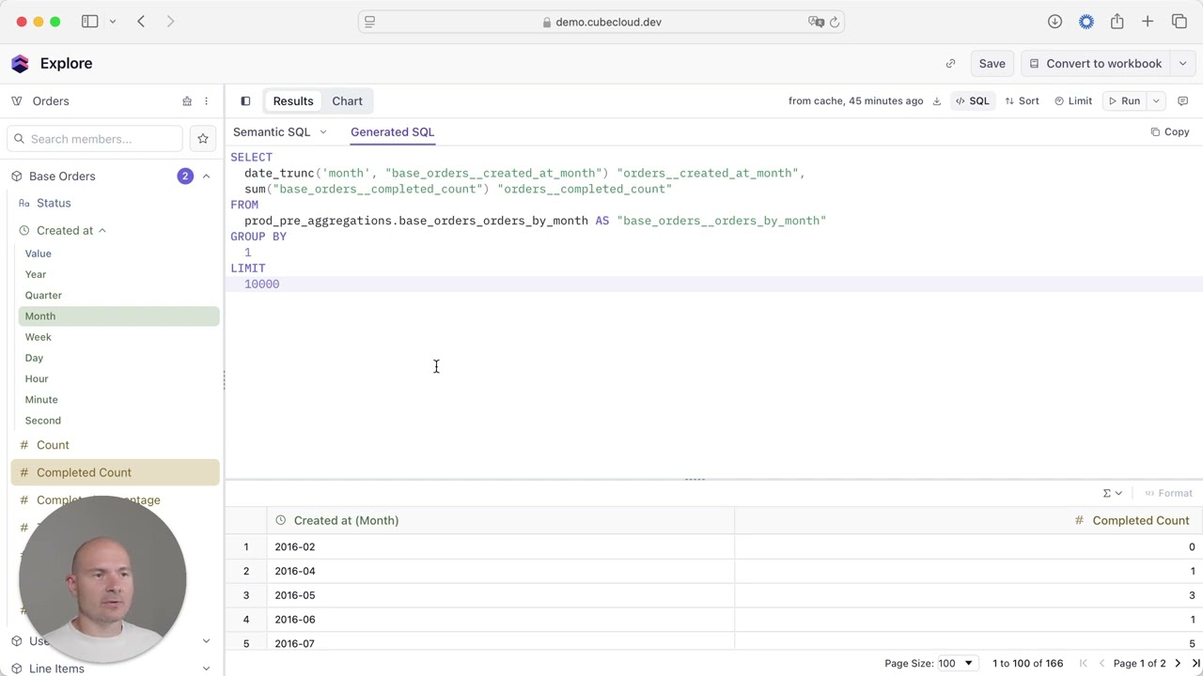Toggle Week granularity

39,337
